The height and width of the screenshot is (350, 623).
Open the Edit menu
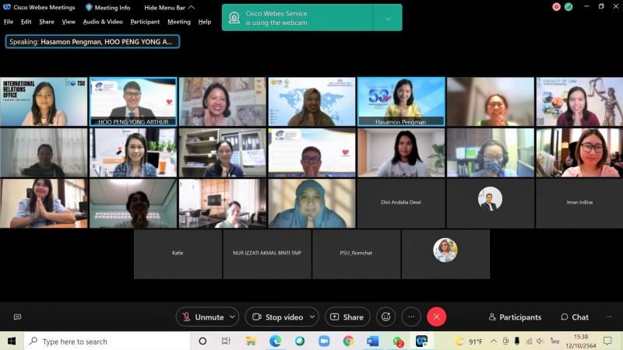(26, 22)
